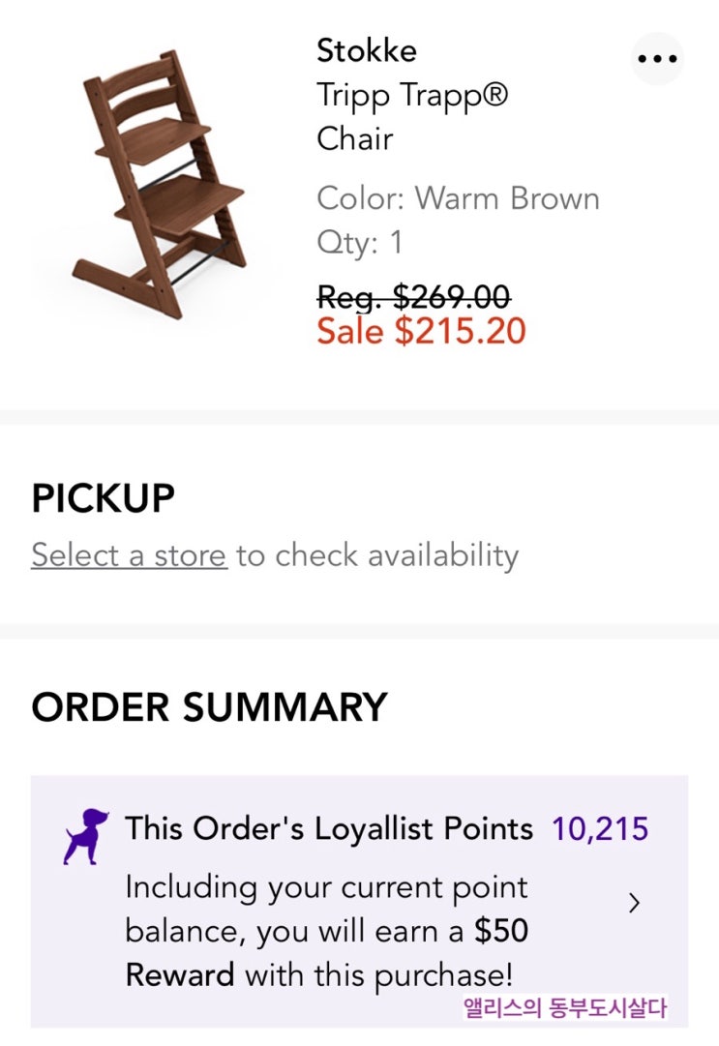Click the PICKUP section heading
Image resolution: width=719 pixels, height=1046 pixels.
point(103,498)
